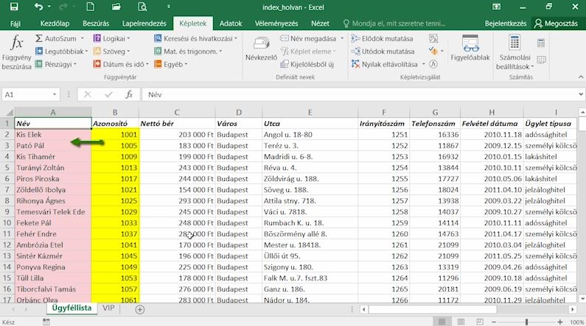
Task: Select the VIP sheet tab
Action: [108, 308]
